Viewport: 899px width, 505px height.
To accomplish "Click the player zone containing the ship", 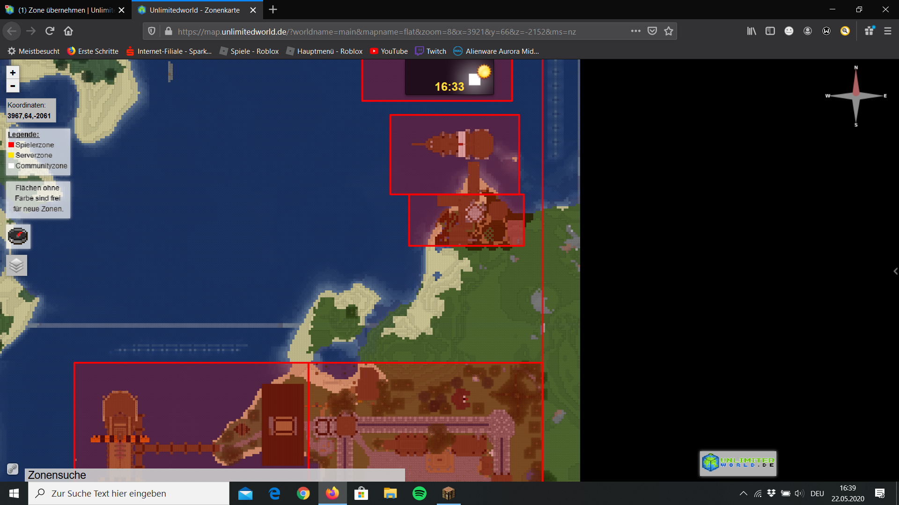I will [455, 154].
